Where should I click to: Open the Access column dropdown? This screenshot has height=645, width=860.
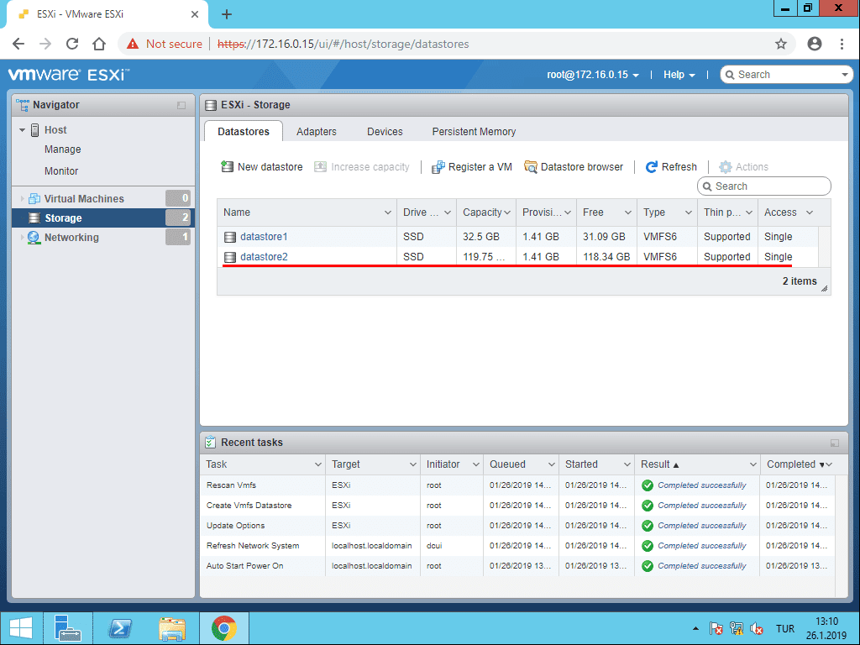pos(809,212)
